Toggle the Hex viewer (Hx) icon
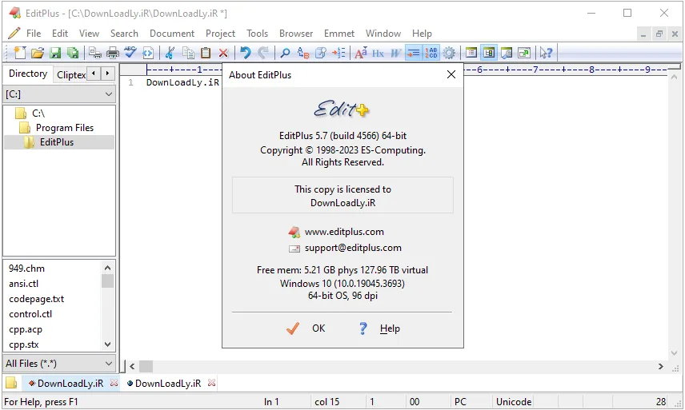Screen dimensions: 685x410 pyautogui.click(x=379, y=53)
